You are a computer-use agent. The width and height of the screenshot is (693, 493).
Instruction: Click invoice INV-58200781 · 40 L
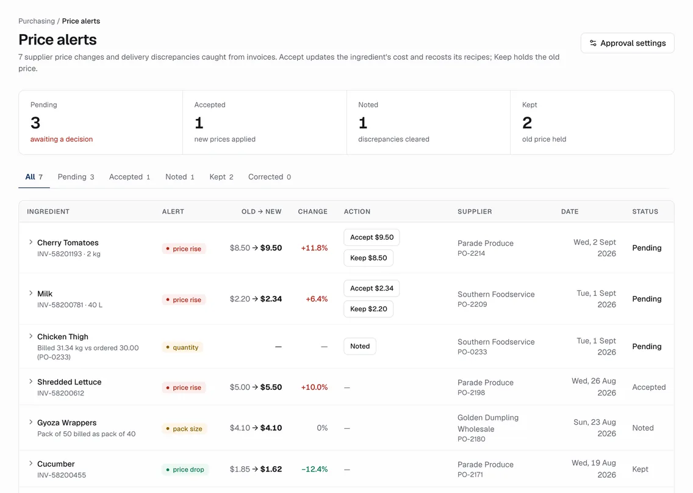coord(70,304)
